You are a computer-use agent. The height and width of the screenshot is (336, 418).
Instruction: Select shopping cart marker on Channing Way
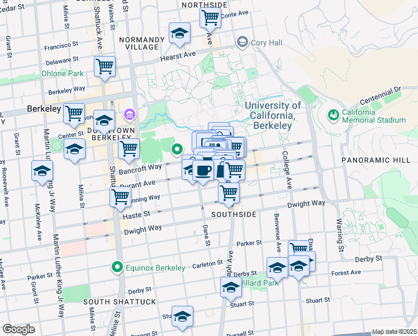click(121, 197)
